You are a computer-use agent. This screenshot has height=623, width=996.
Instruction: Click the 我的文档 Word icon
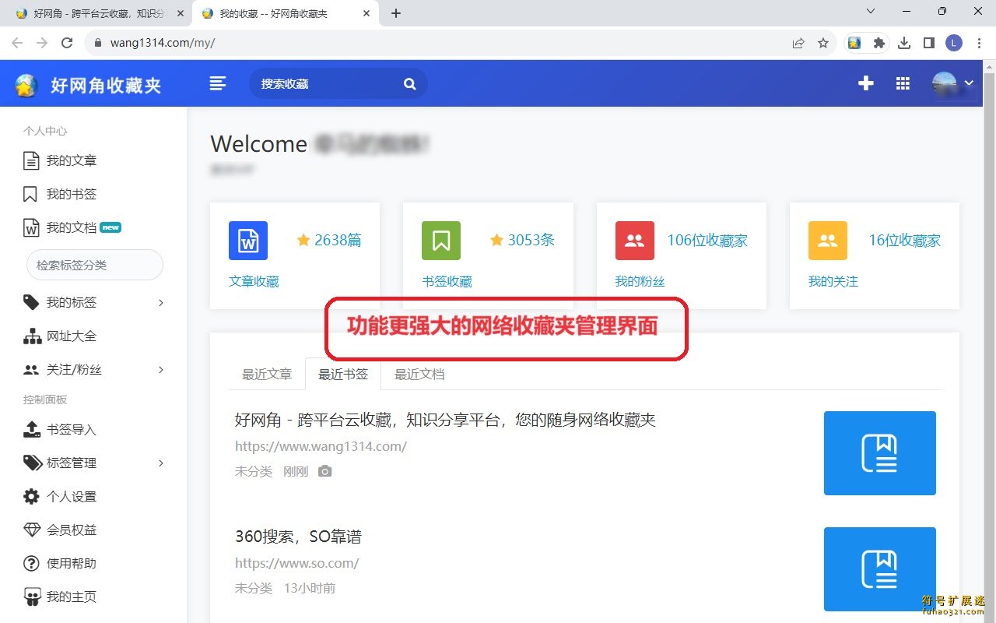[31, 228]
